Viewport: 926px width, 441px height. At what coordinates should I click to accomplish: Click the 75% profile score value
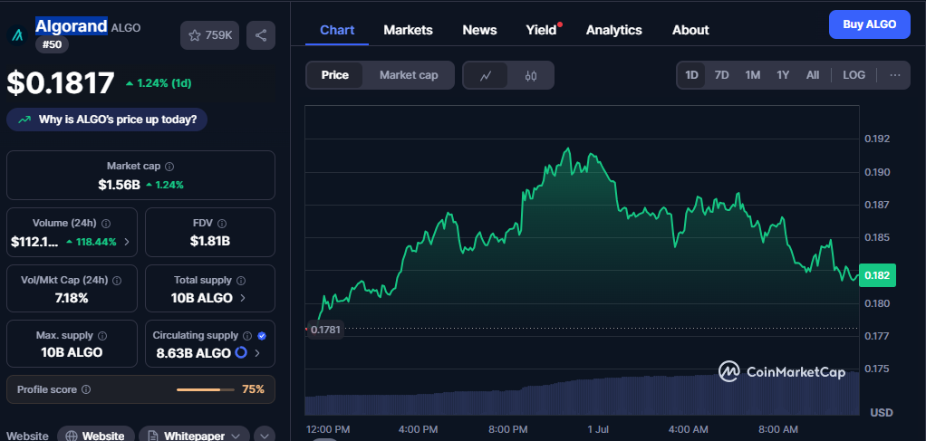pyautogui.click(x=253, y=389)
